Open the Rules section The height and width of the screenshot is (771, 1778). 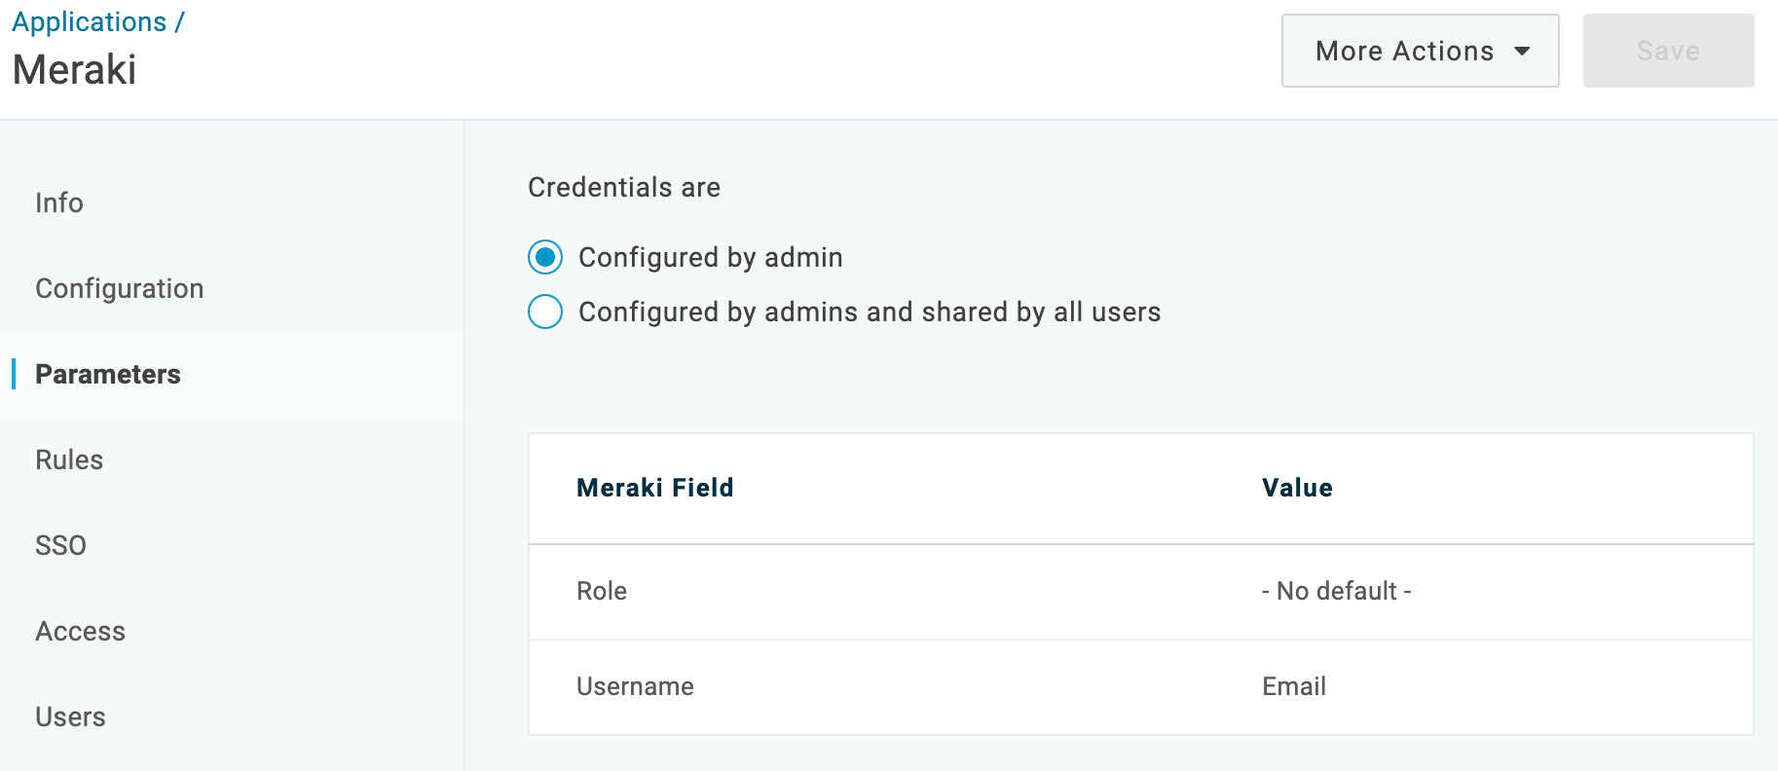coord(68,459)
